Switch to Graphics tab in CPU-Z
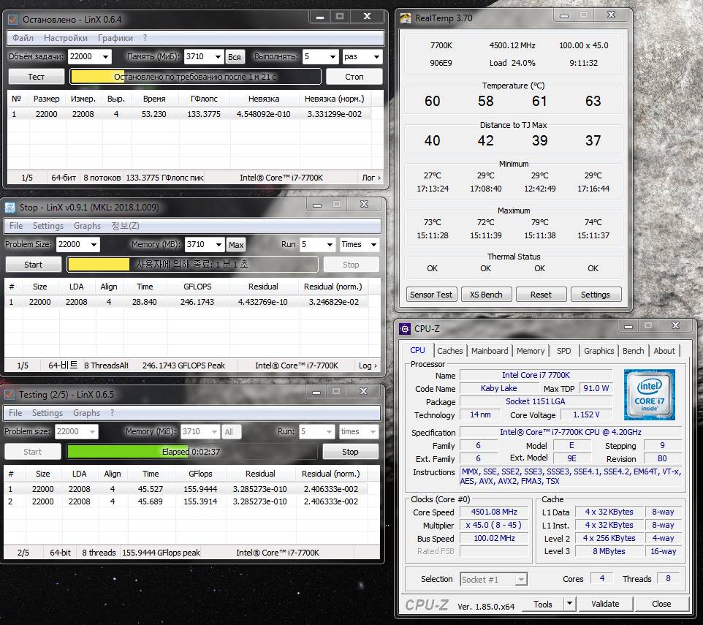 [598, 351]
